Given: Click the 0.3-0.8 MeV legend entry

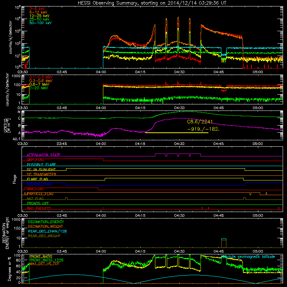Looking at the screenshot, I should [x=41, y=81].
